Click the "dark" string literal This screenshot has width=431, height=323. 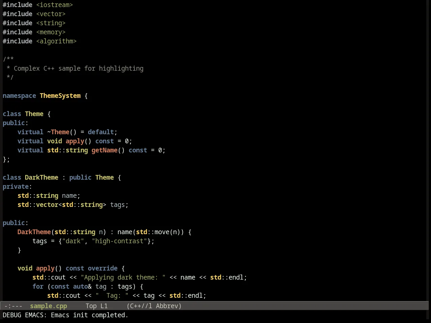73,241
